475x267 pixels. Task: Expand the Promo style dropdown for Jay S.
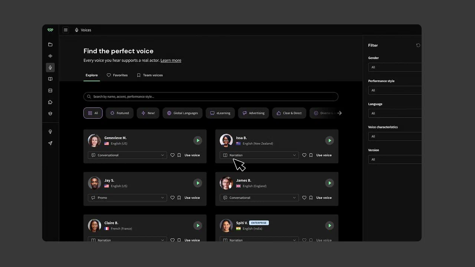click(127, 198)
